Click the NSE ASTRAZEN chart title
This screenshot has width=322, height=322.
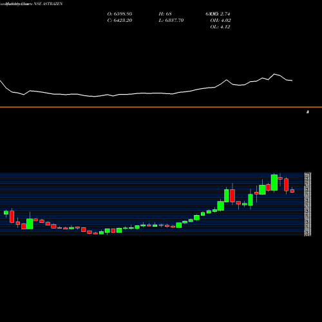[x=48, y=4]
